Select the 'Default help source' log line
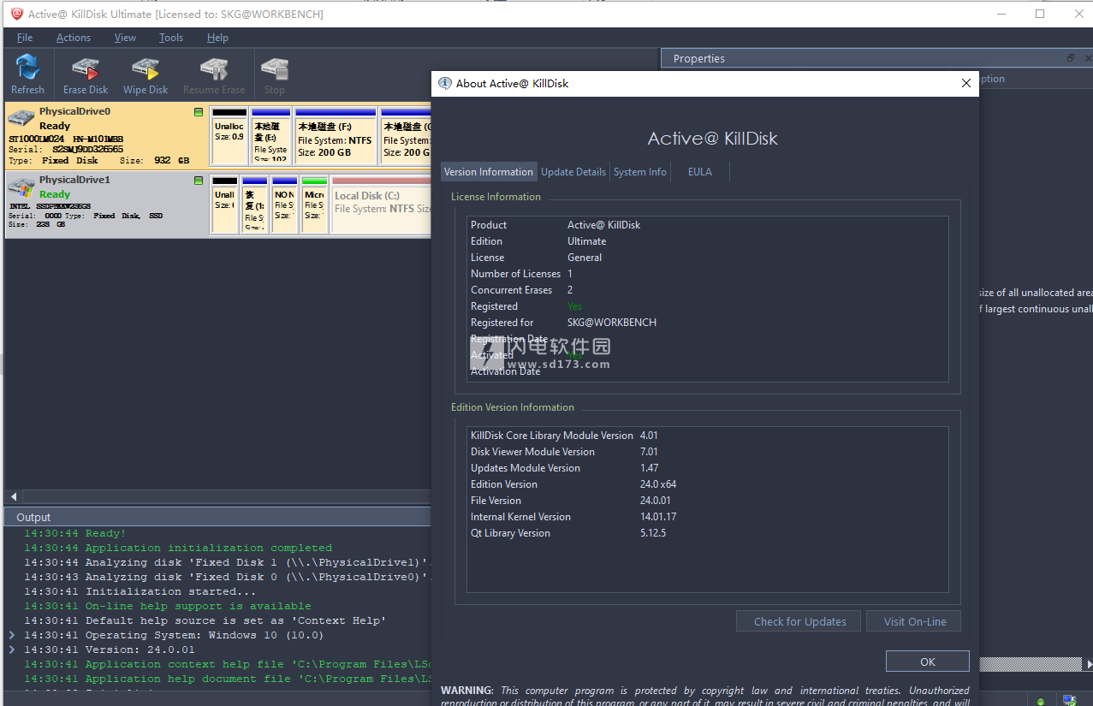1093x706 pixels. point(205,620)
